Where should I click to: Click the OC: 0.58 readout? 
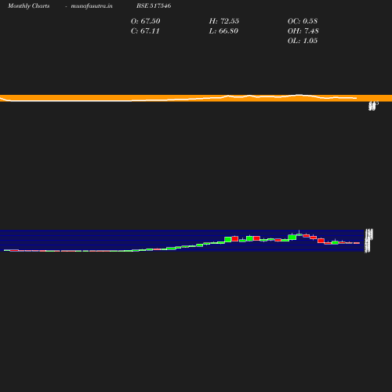tap(303, 21)
